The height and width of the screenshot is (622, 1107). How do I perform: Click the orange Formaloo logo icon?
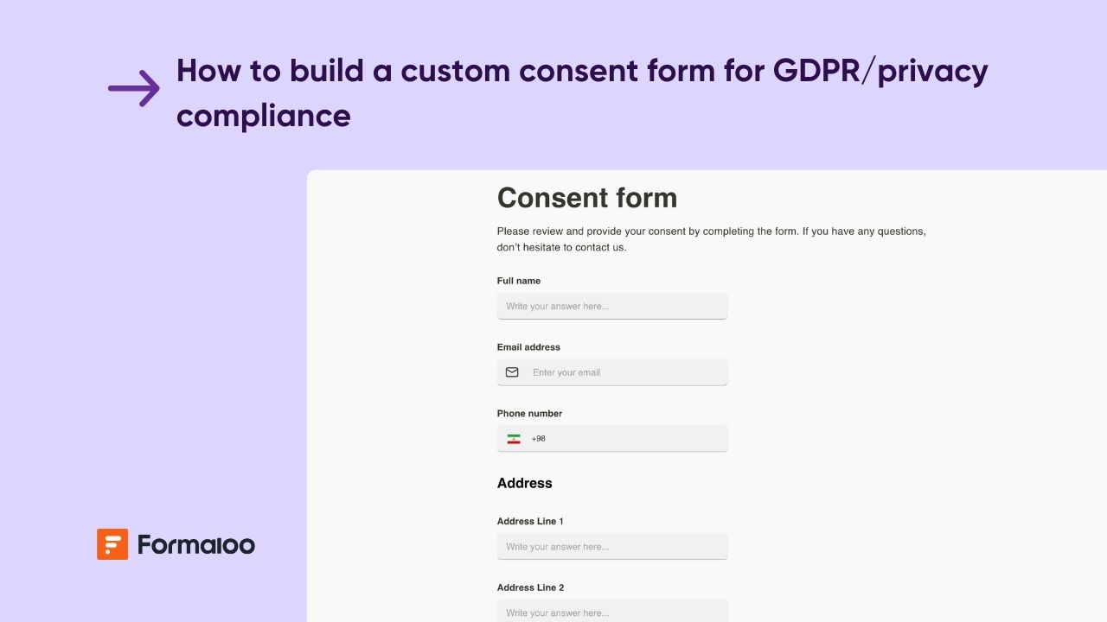pyautogui.click(x=112, y=544)
